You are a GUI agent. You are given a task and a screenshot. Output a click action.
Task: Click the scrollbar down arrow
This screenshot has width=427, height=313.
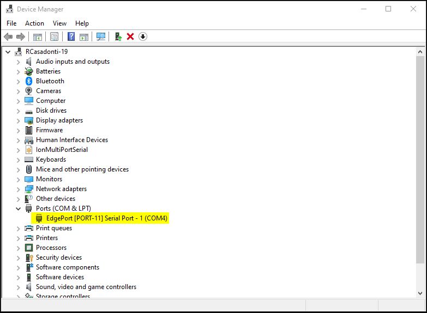420,293
